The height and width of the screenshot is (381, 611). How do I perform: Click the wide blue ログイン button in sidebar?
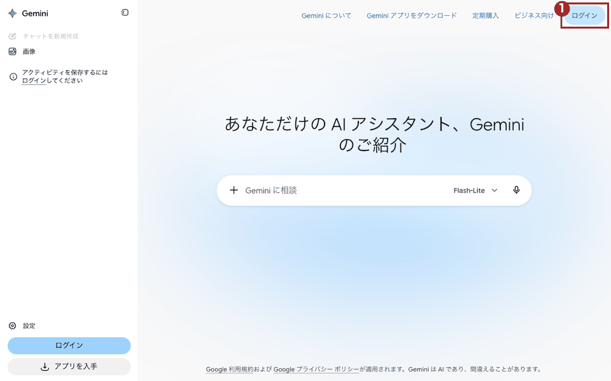[69, 345]
